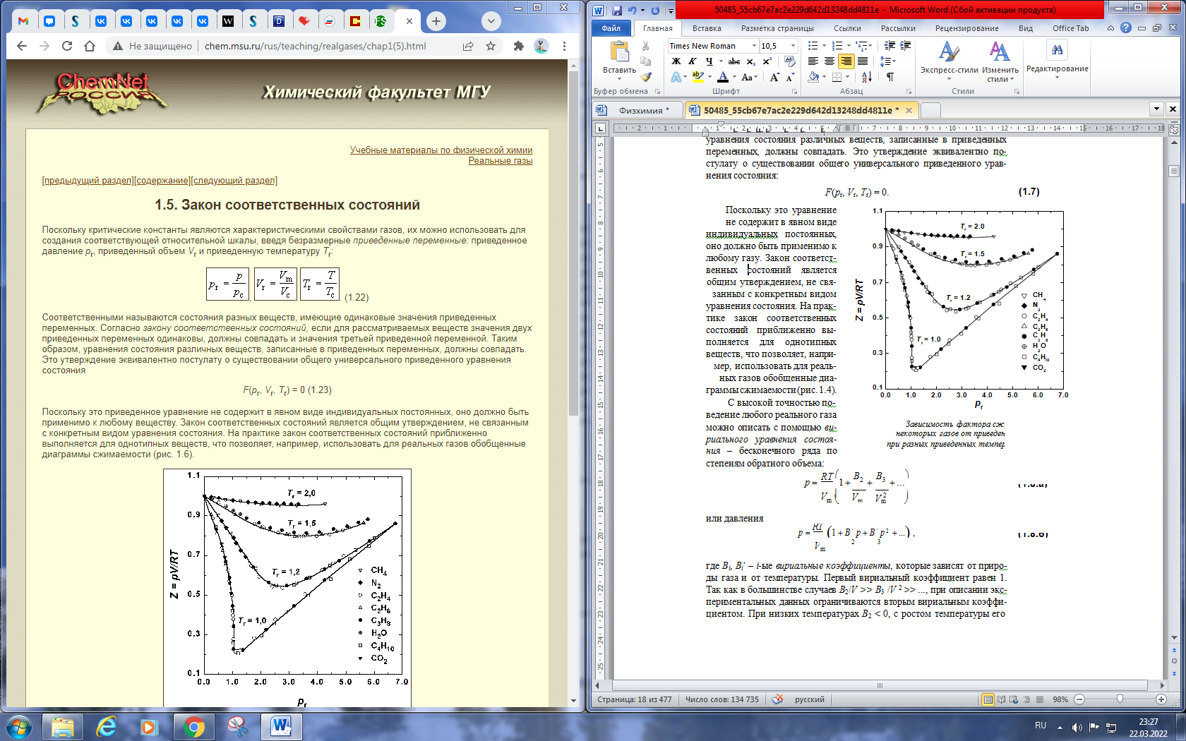
Task: Click the Copy icon in Word clipboard group
Action: coord(645,61)
